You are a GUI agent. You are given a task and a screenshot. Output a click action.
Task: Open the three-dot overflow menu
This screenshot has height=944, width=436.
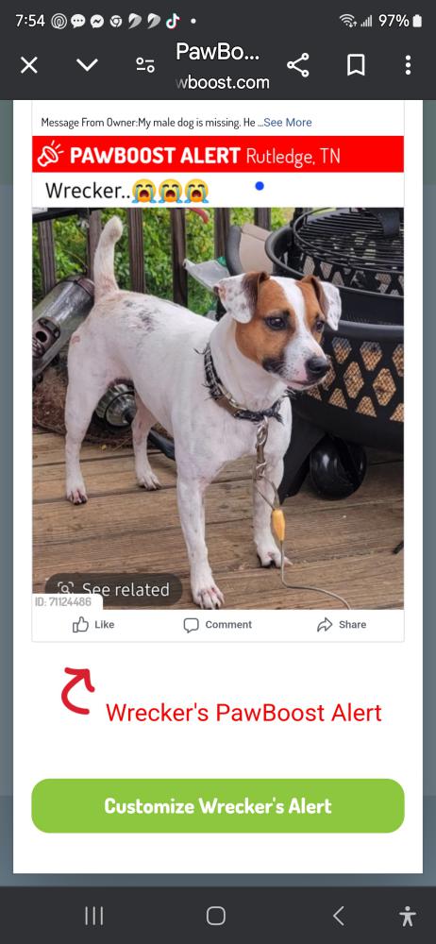pos(408,65)
